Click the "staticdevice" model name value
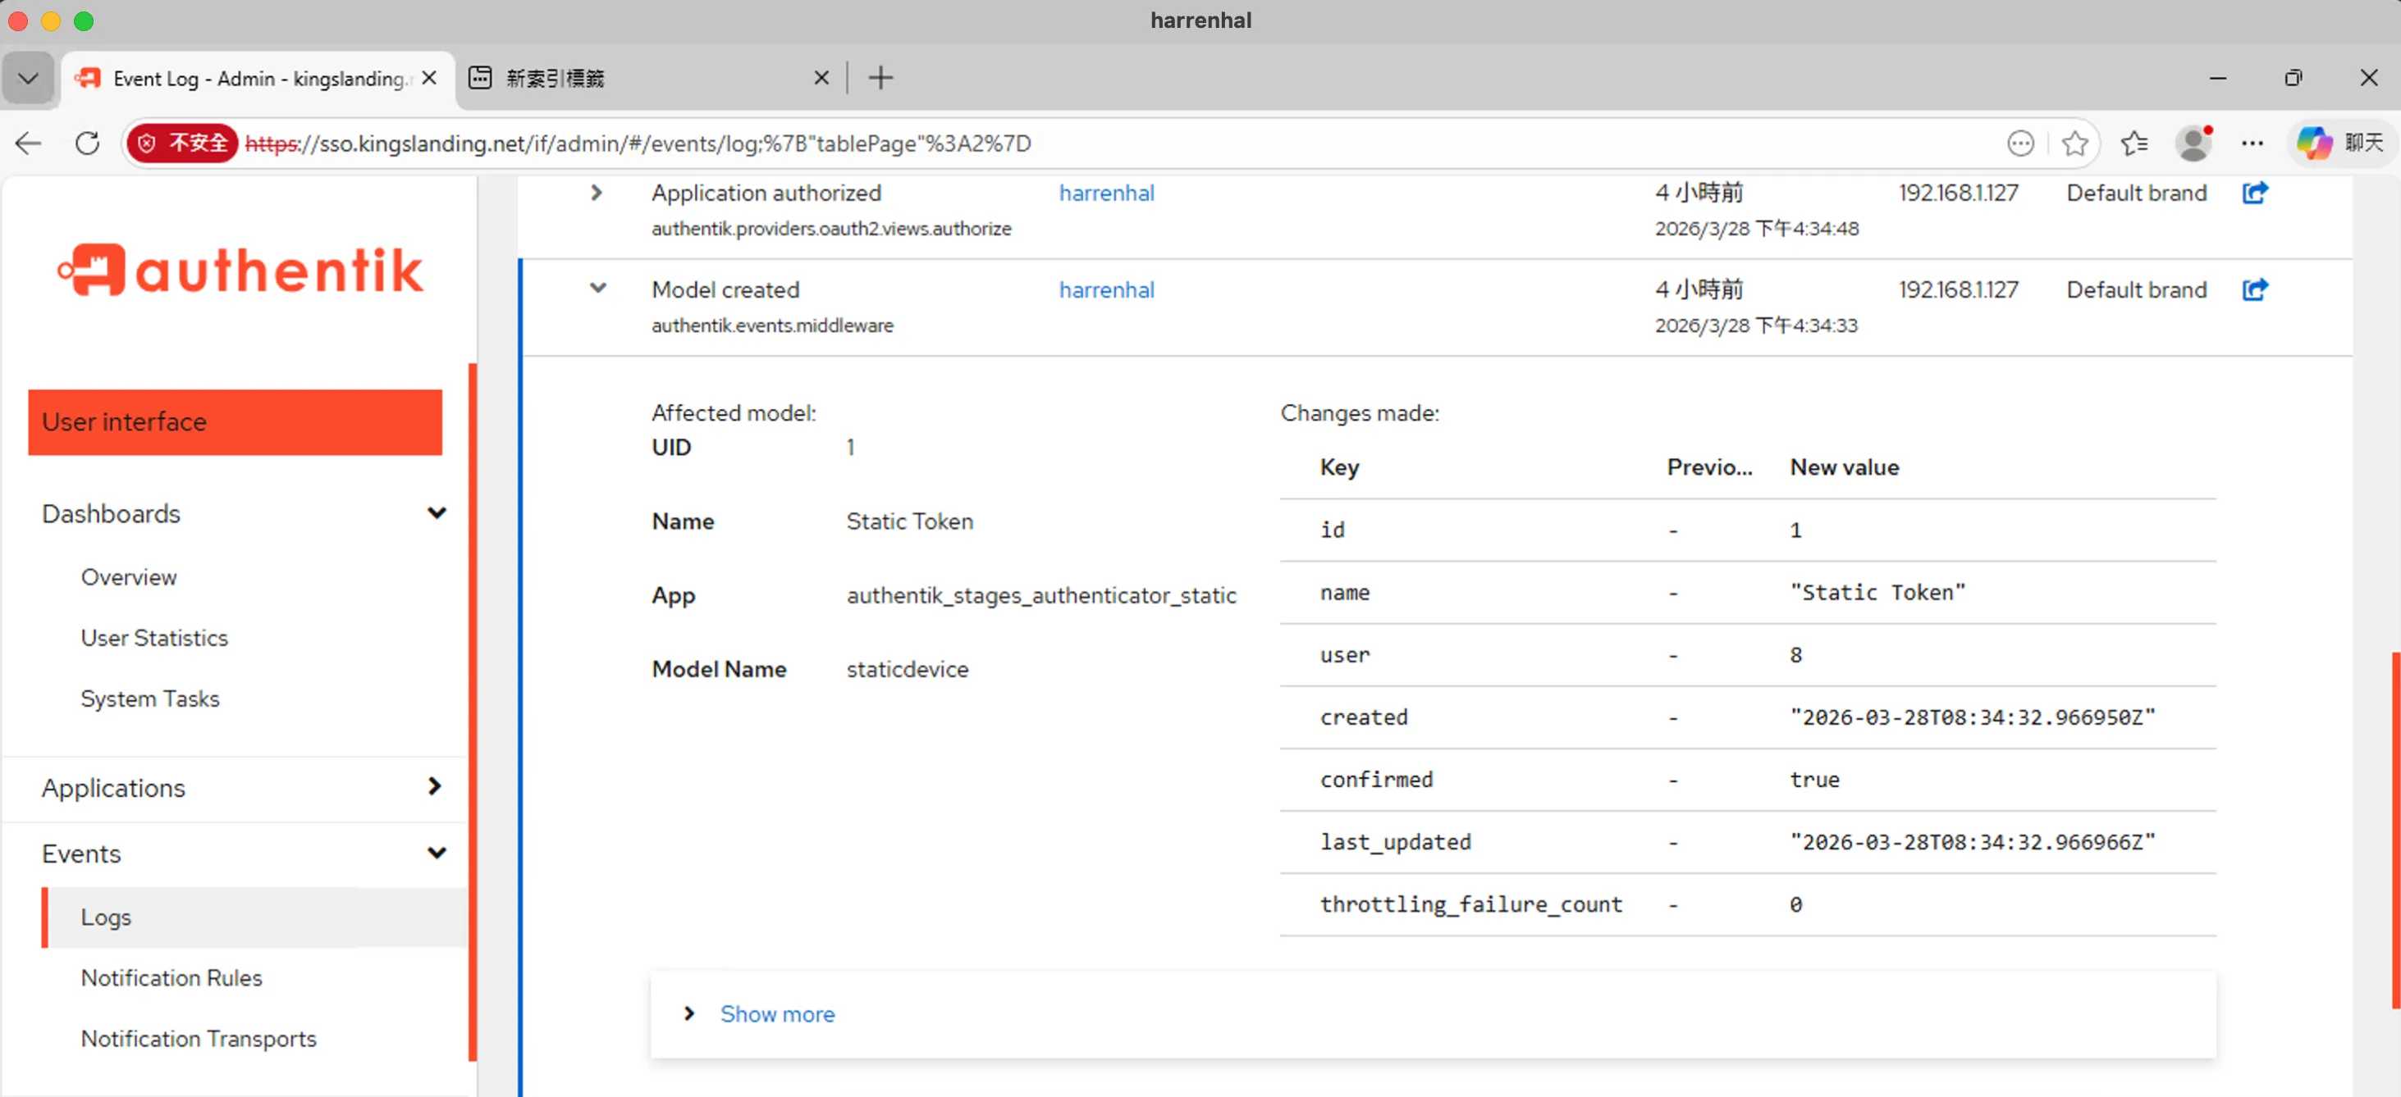 907,669
